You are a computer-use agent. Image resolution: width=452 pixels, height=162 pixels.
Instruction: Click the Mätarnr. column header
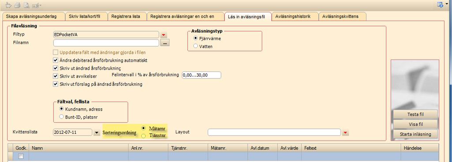228,148
